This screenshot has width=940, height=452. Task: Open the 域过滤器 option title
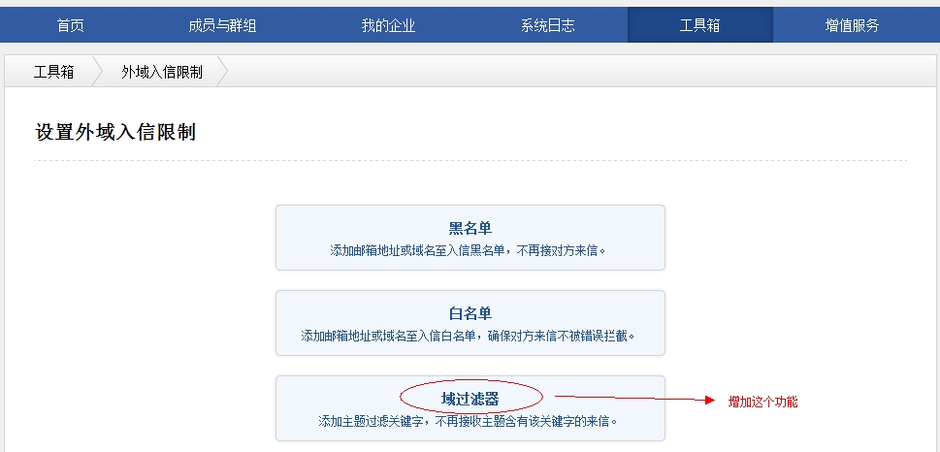[x=470, y=398]
